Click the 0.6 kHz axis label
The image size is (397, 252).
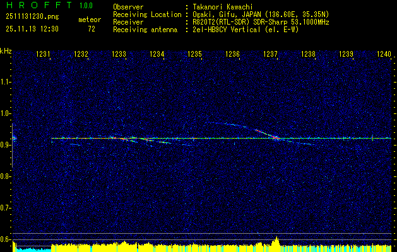click(x=4, y=239)
